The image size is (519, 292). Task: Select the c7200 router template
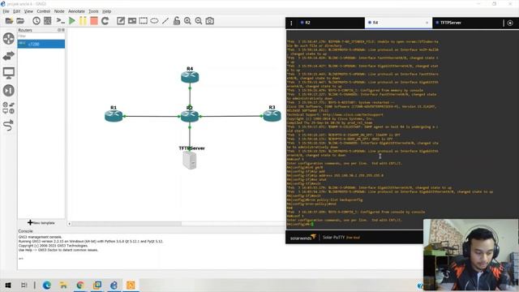tap(41, 44)
